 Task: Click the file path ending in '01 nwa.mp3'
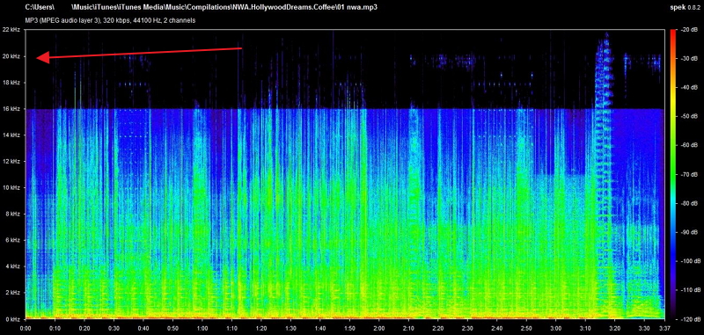point(201,7)
